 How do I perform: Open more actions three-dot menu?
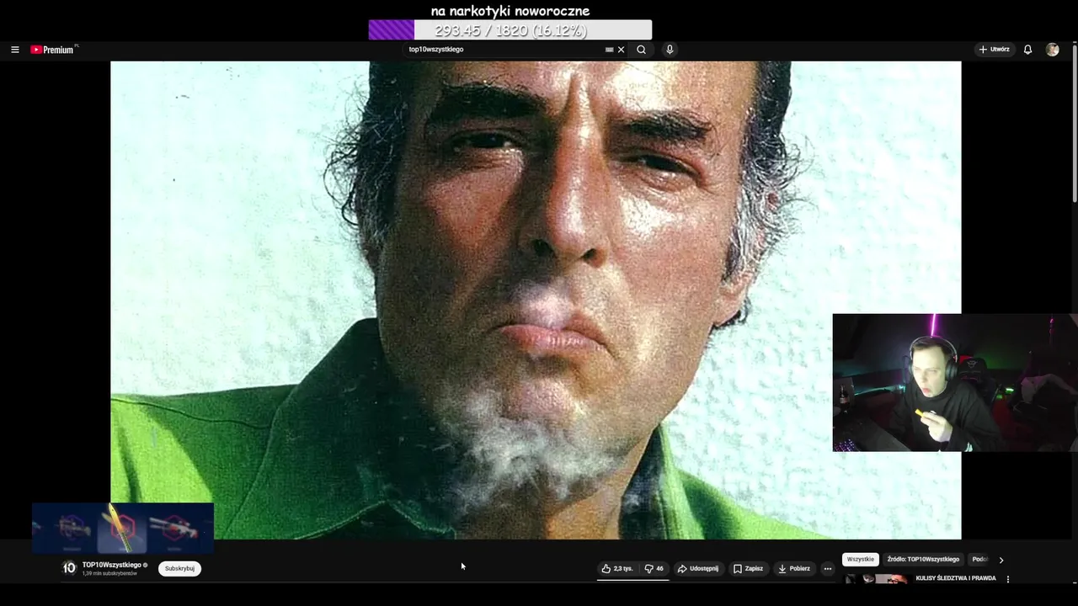tap(827, 568)
